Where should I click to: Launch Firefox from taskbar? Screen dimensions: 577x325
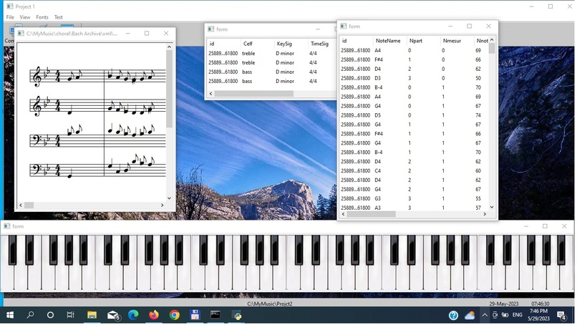click(x=154, y=315)
